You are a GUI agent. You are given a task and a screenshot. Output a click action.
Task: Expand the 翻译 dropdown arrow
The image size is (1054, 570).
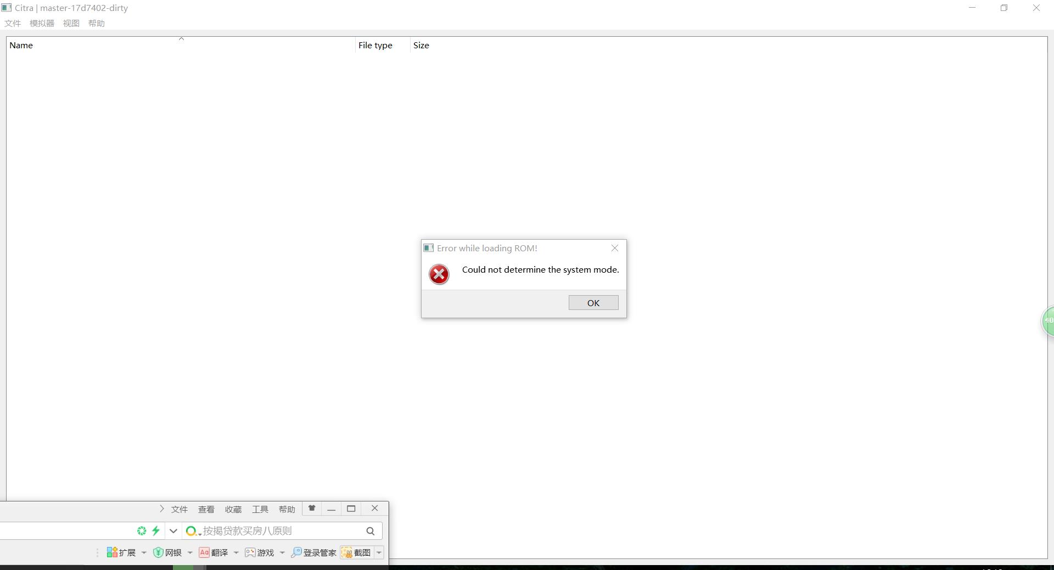click(x=236, y=552)
